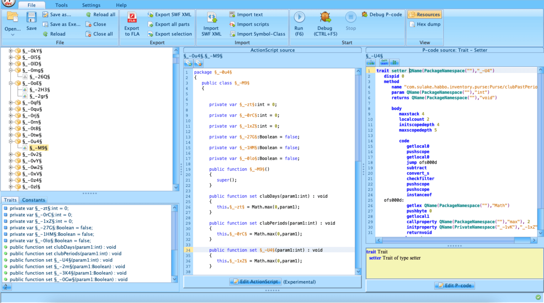Viewport: 544px width, 303px height.
Task: Run the SWF with Run (F6)
Action: [299, 24]
